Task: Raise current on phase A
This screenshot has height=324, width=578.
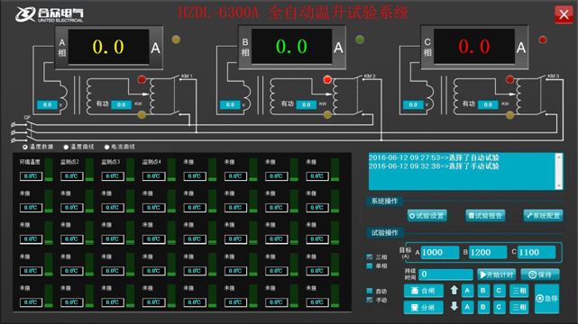Action: click(x=467, y=291)
